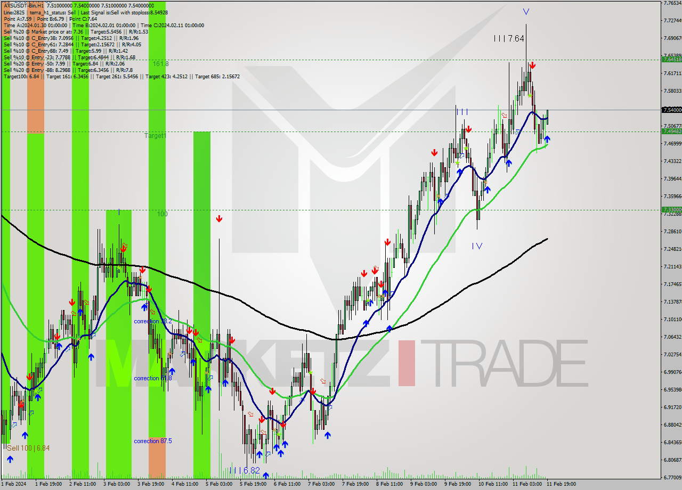The width and height of the screenshot is (682, 490).
Task: Click the '8 Feb 11:00' time axis label
Action: pyautogui.click(x=388, y=484)
